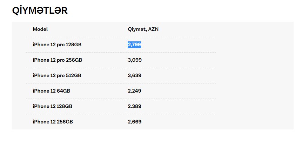Select the Qiymət, AZN column header
This screenshot has width=301, height=141.
tap(143, 29)
